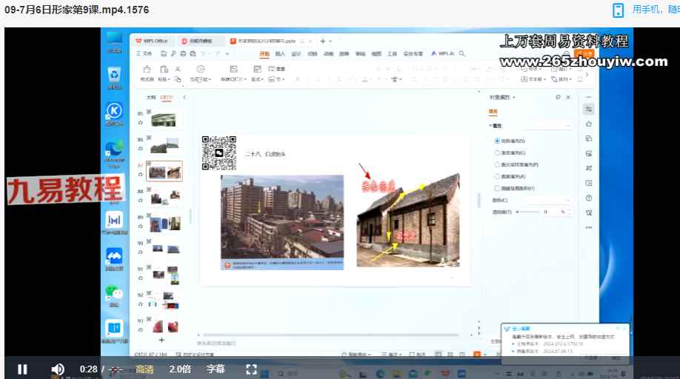Select the 开始 ribbon tab
This screenshot has width=680, height=379.
pyautogui.click(x=264, y=54)
